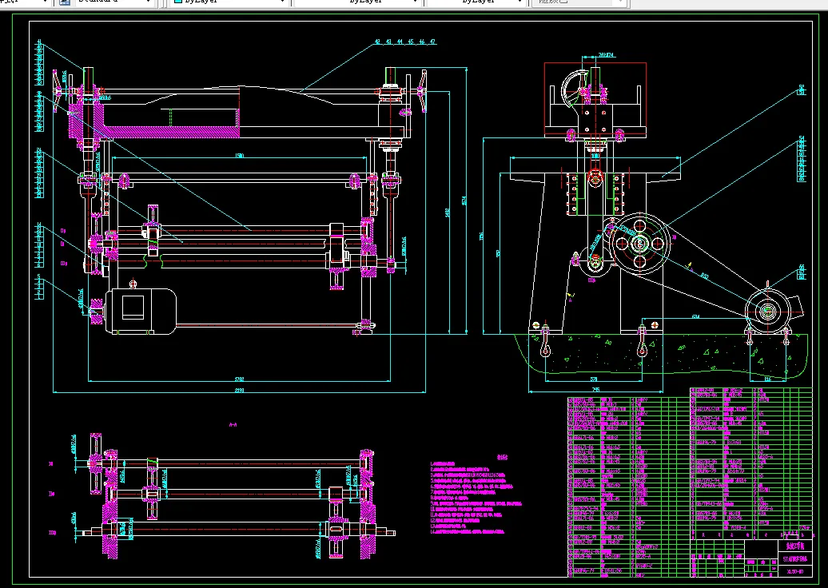This screenshot has width=828, height=588.
Task: Click part balloon number 45
Action: pos(411,42)
